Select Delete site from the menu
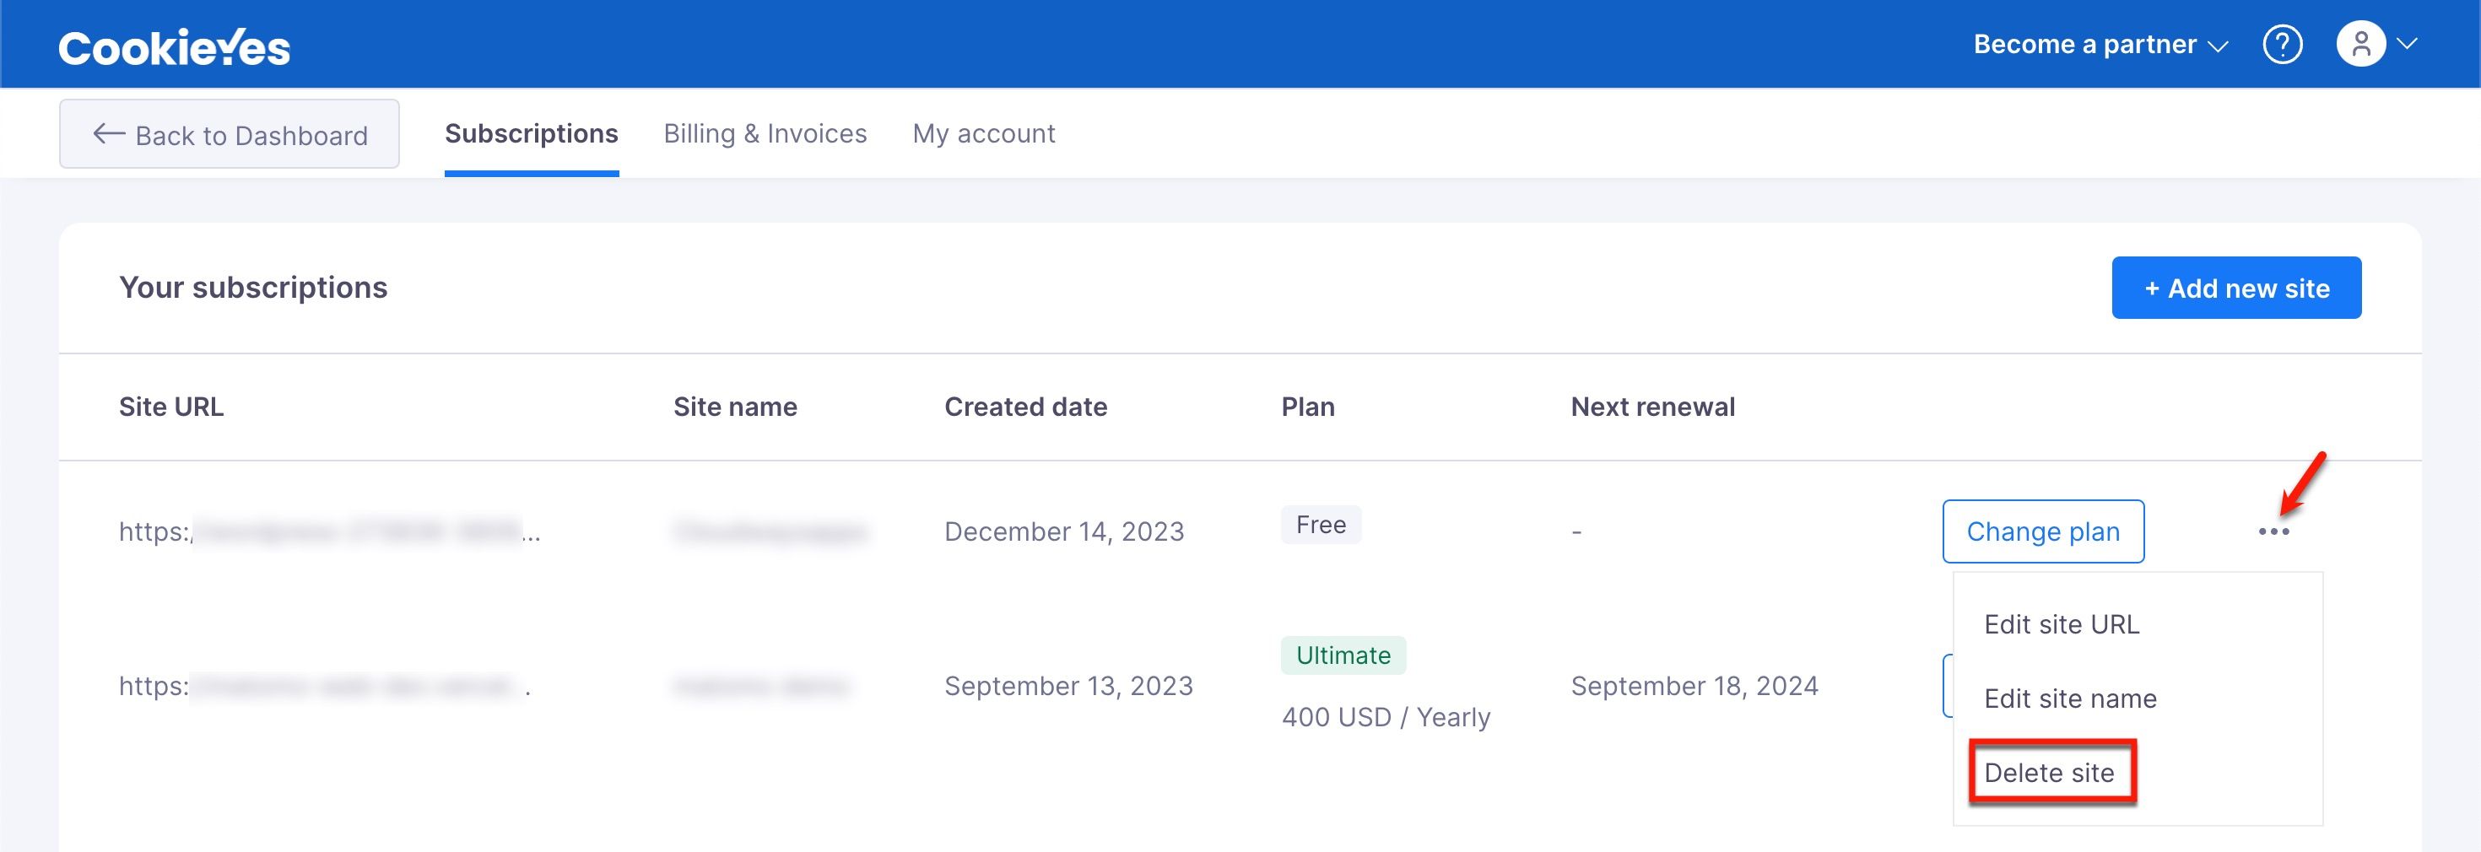 (2051, 772)
